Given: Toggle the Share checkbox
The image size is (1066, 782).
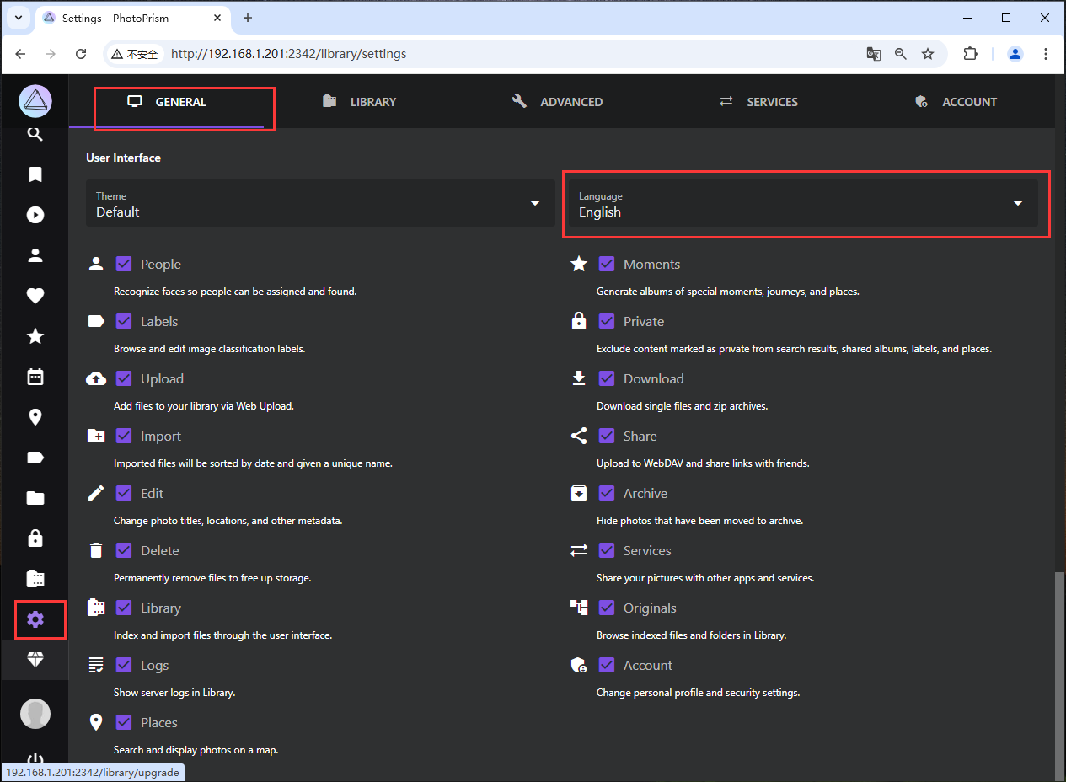Looking at the screenshot, I should 607,436.
